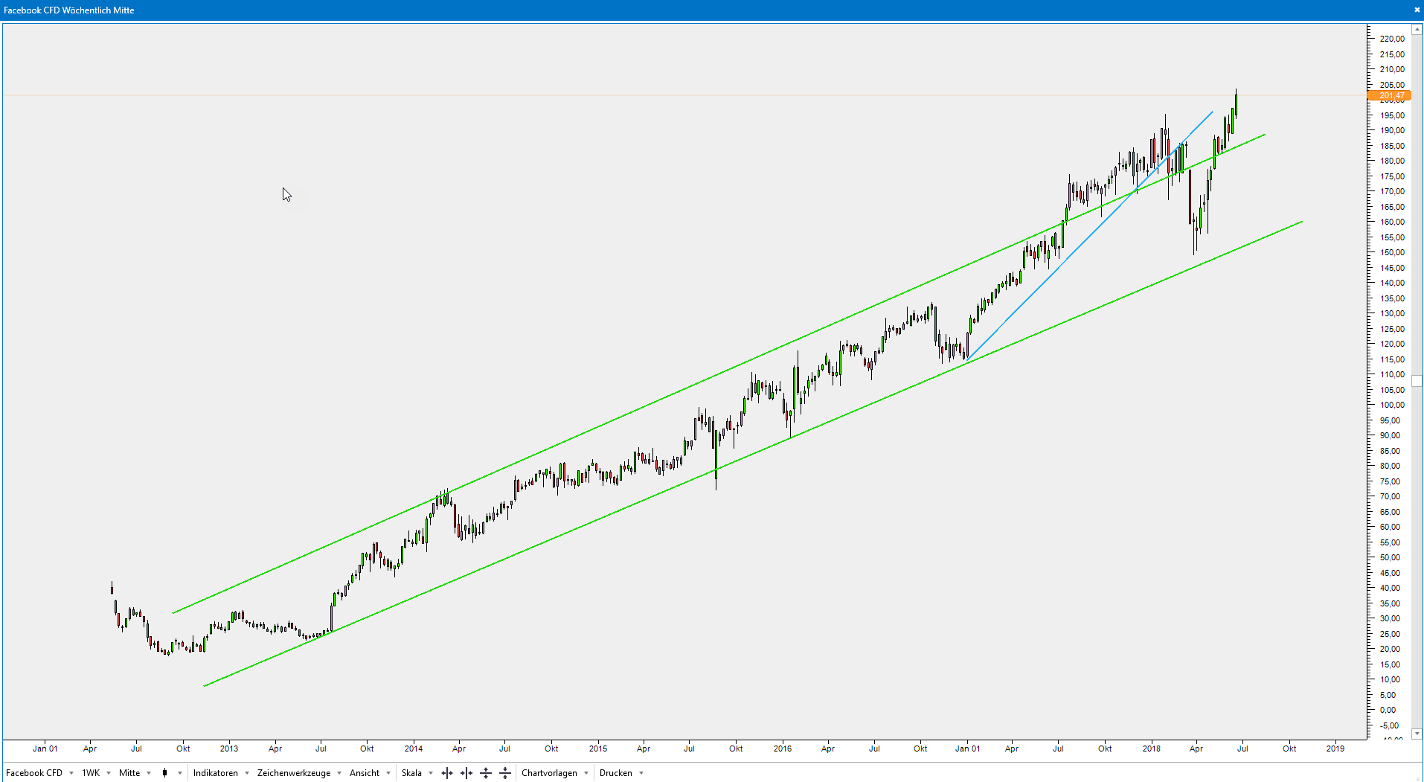Click the window title Facebook CFD Wöchentlich Mitte
The width and height of the screenshot is (1424, 782).
[69, 10]
